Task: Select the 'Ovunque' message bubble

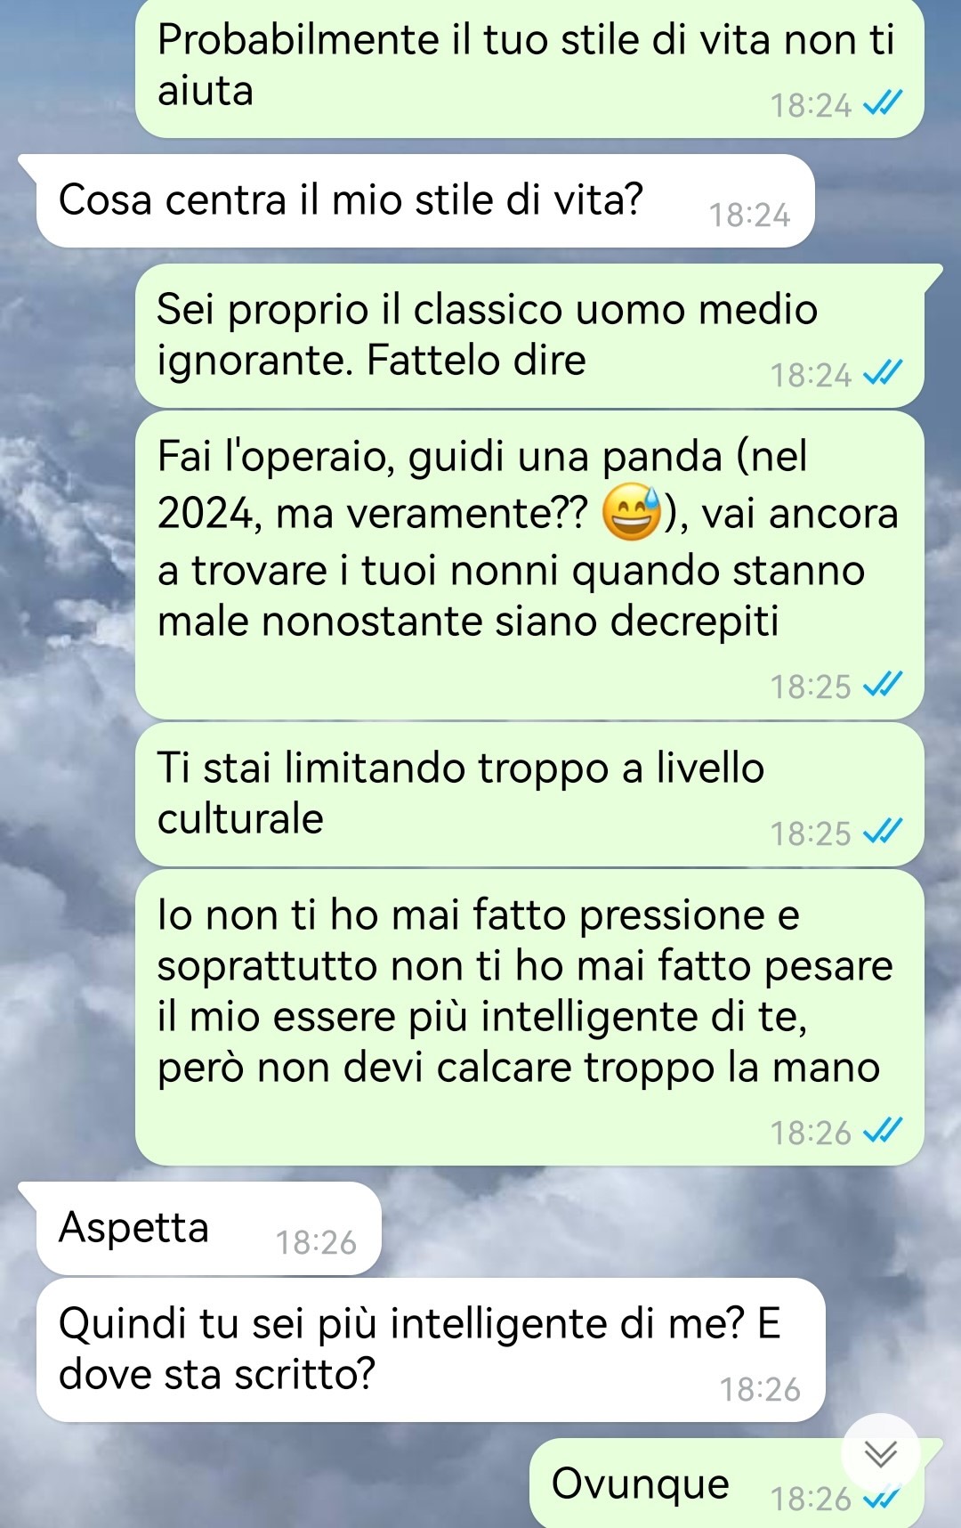Action: (x=727, y=1483)
